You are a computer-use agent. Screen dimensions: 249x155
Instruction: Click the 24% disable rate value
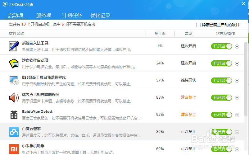pos(160,63)
